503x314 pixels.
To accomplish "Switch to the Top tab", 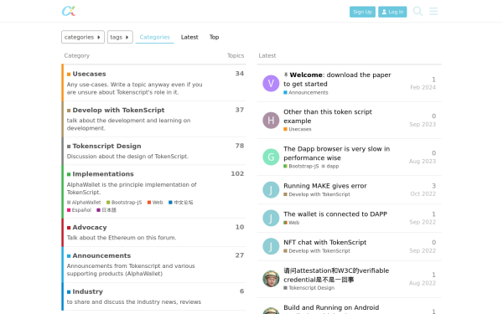I will point(214,37).
